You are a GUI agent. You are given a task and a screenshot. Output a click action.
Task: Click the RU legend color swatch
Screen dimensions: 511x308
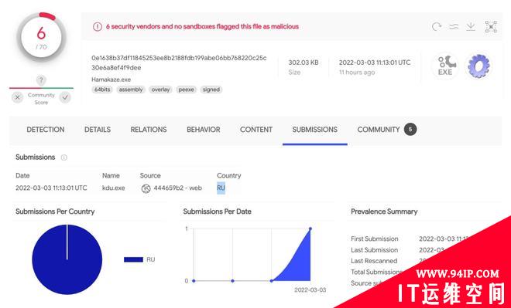click(x=133, y=259)
